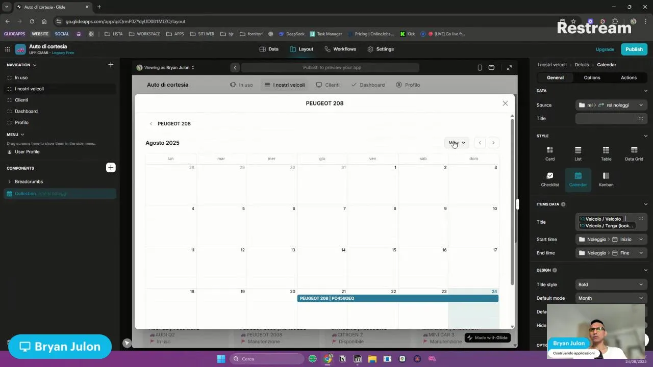Viewport: 653px width, 367px height.
Task: Select the Table style
Action: pyautogui.click(x=606, y=154)
